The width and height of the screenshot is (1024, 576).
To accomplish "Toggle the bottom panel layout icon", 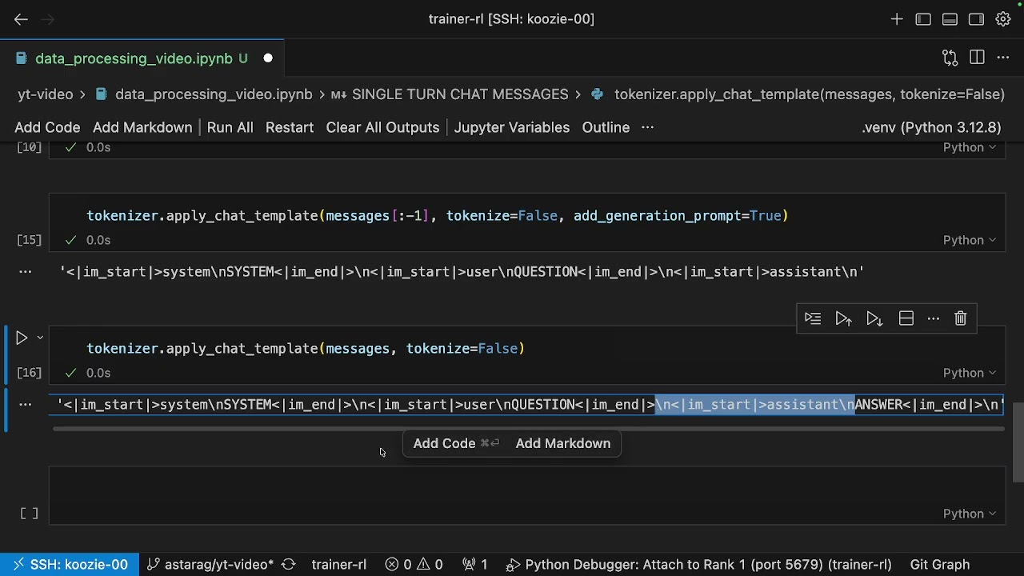I will pyautogui.click(x=950, y=19).
